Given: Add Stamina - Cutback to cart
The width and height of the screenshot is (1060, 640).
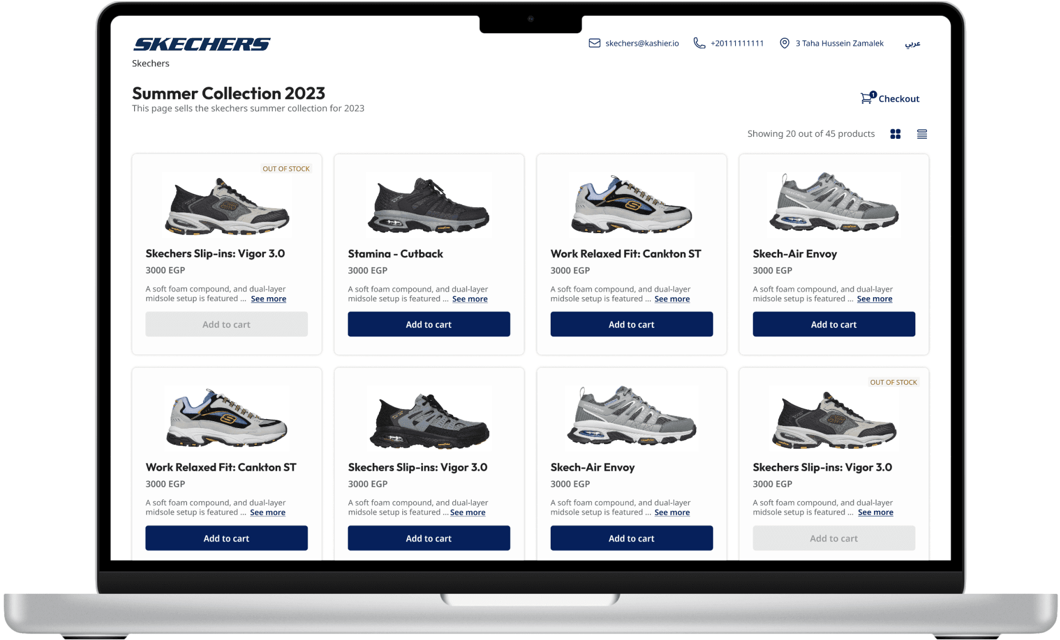Looking at the screenshot, I should [x=428, y=324].
